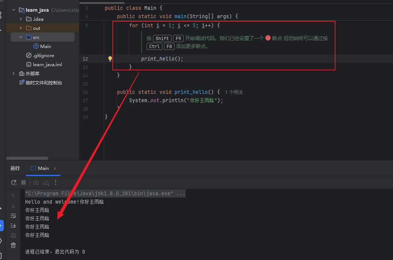Collapse the learn_java project root
This screenshot has height=260, width=393.
(x=14, y=10)
